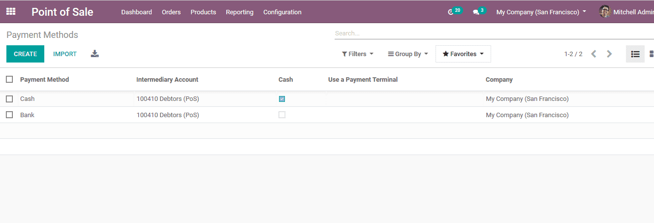The height and width of the screenshot is (223, 654).
Task: Click 100410 Debtors (PoS) in Bank row
Action: 168,115
